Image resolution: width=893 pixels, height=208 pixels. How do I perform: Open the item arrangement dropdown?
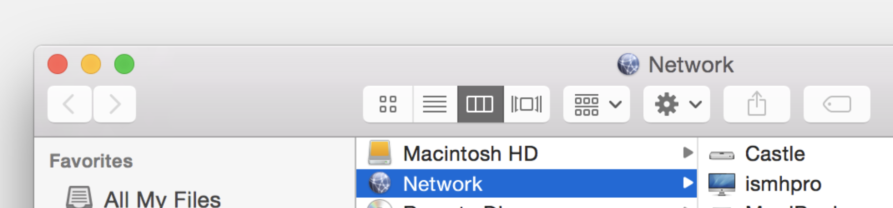pyautogui.click(x=597, y=104)
